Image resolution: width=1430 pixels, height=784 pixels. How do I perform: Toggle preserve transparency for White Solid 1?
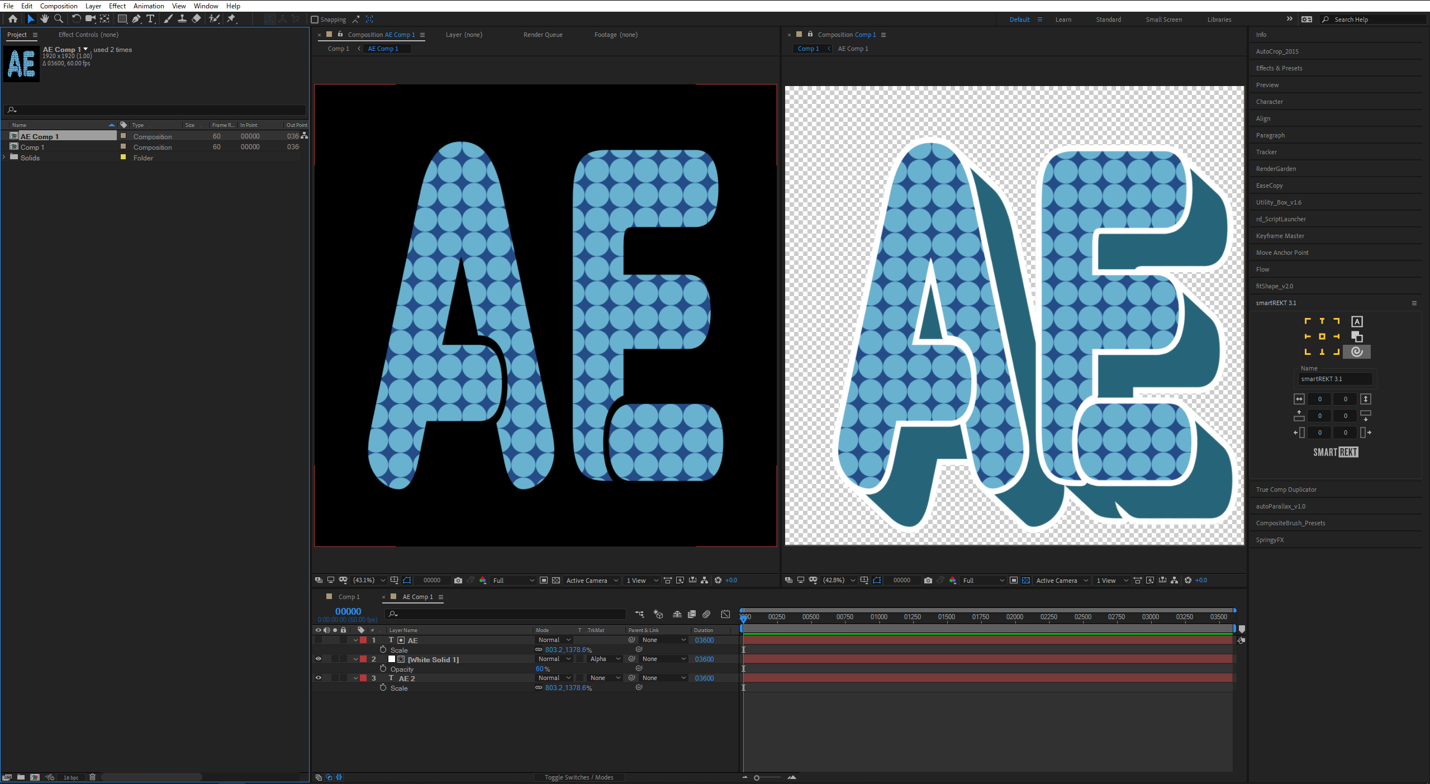[580, 659]
